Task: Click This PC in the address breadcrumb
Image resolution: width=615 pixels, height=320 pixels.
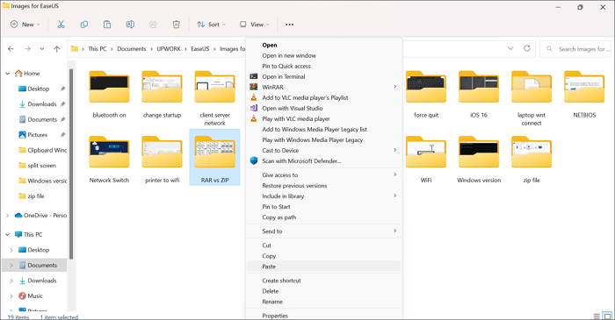Action: [98, 49]
